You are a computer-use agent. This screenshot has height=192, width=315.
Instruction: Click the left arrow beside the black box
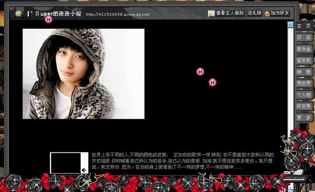pos(84,170)
